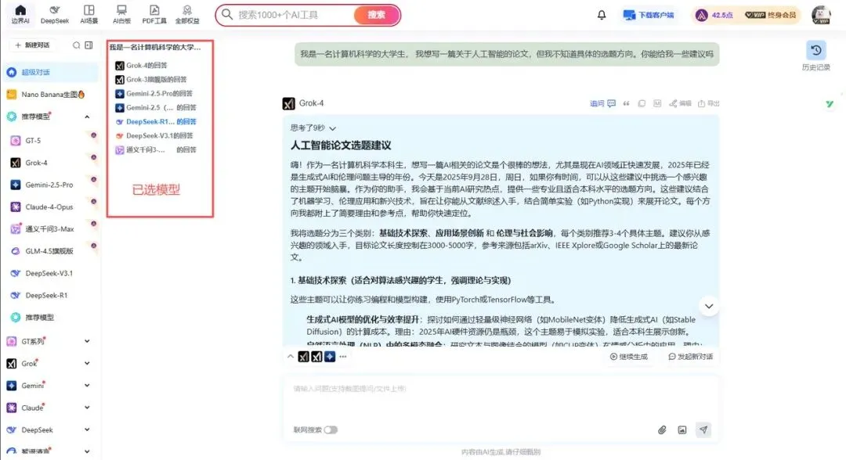Click the three-dots more models icon
846x460 pixels.
pos(343,357)
